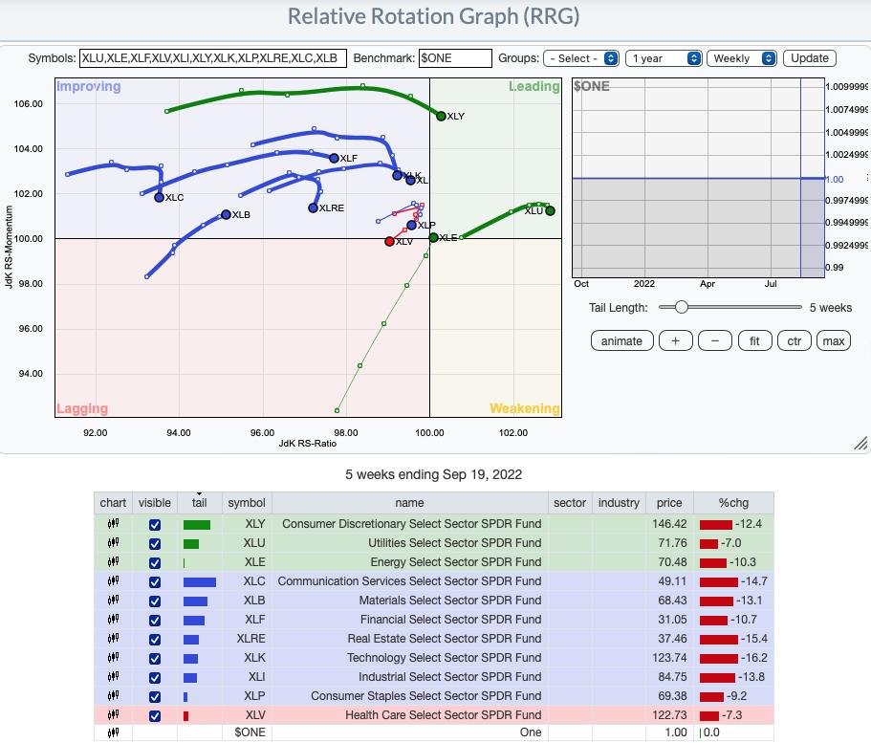Open chart icon for XLRE row
Image resolution: width=871 pixels, height=743 pixels.
click(x=114, y=638)
